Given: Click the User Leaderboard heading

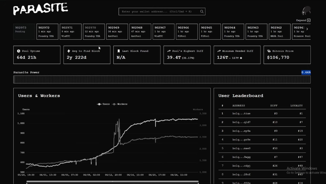Looking at the screenshot, I should (x=241, y=96).
